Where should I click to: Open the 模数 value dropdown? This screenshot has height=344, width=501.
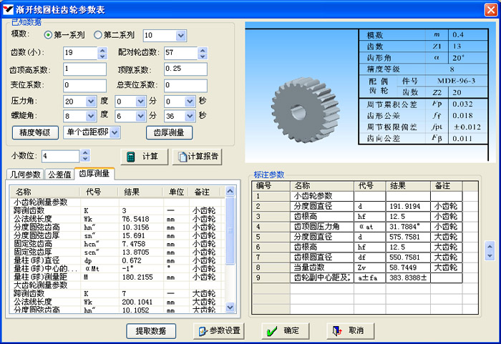tap(180, 36)
